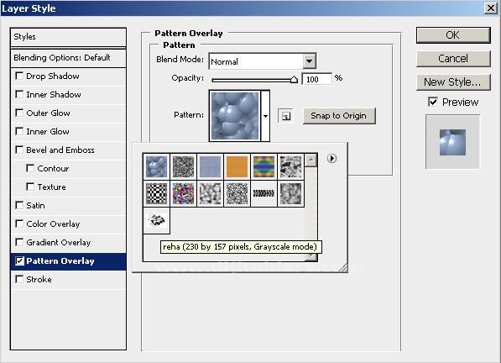Open the pattern picker flyout menu arrow
This screenshot has width=501, height=363.
[x=331, y=158]
